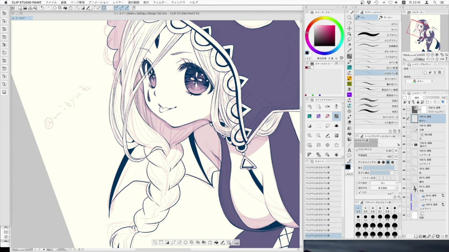The width and height of the screenshot is (449, 252).
Task: Open the 指定方法 dropdown
Action: click(384, 188)
